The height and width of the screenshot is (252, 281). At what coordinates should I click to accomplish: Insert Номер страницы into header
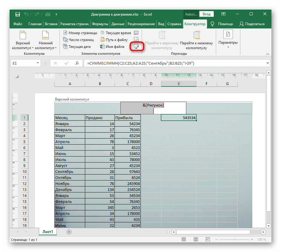point(80,33)
